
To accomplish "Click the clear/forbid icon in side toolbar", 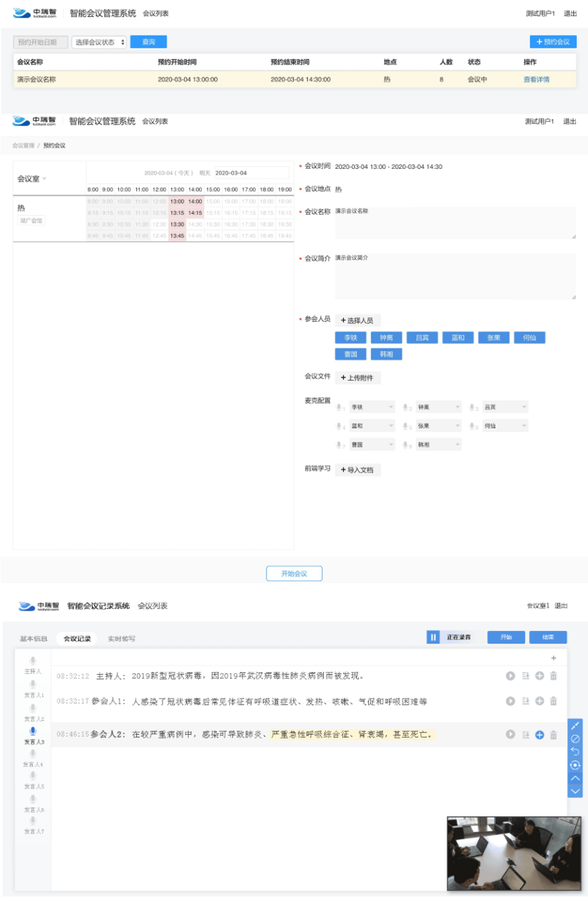I will [x=575, y=738].
